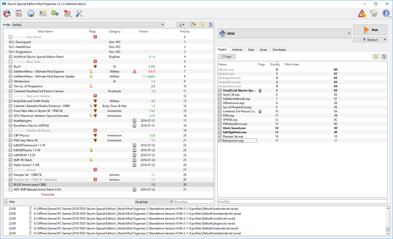Click lock icon on Centered 3rd-Person plugin row
393x239 pixels.
click(260, 111)
